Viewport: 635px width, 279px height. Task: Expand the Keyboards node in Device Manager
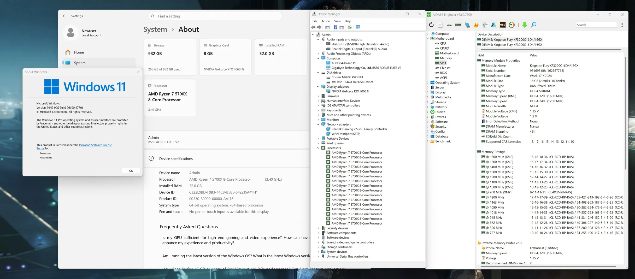click(x=318, y=110)
